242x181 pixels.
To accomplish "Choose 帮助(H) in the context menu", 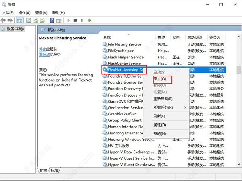I will [x=160, y=134].
